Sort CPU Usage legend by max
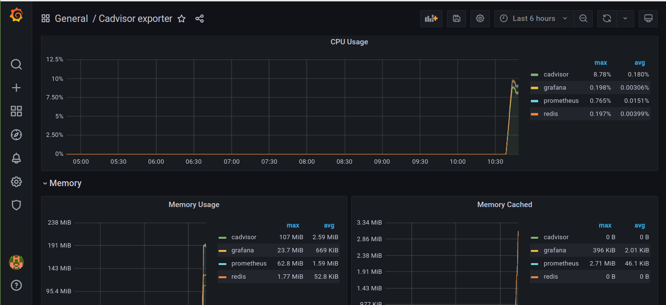The height and width of the screenshot is (305, 666). point(601,62)
